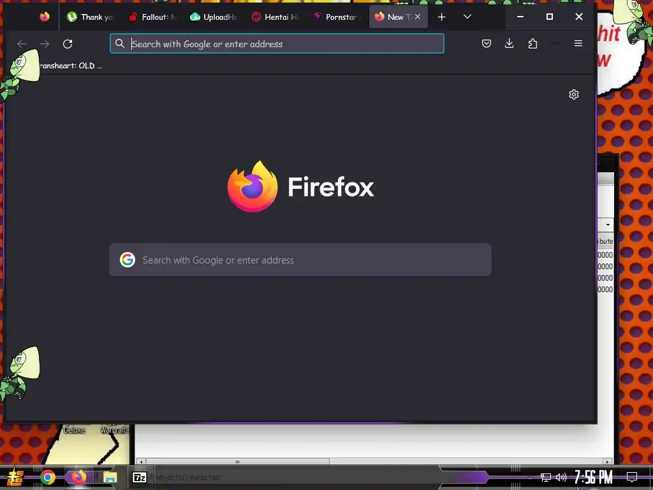
Task: Show hidden tray icons chevron
Action: tap(530, 477)
